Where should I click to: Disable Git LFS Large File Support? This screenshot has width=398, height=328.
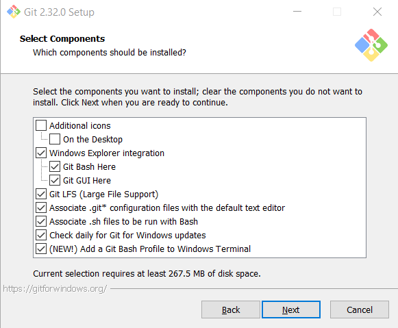pos(41,194)
